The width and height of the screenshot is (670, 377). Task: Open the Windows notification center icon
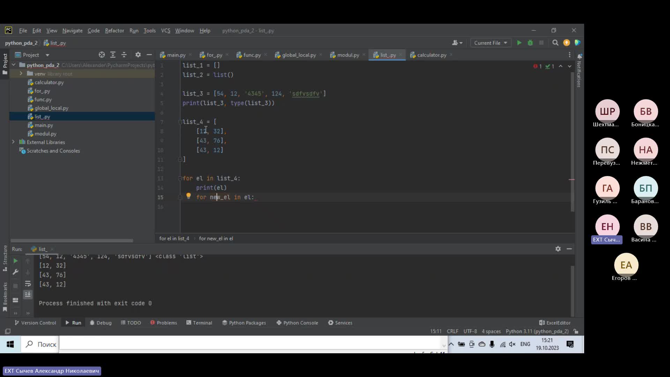[570, 344]
